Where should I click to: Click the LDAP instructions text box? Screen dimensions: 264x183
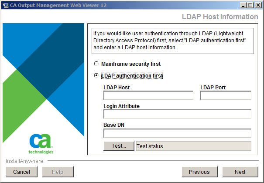(173, 41)
